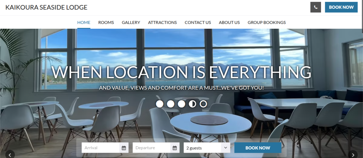
Task: Navigate to ATTRACTIONS page
Action: pyautogui.click(x=162, y=22)
